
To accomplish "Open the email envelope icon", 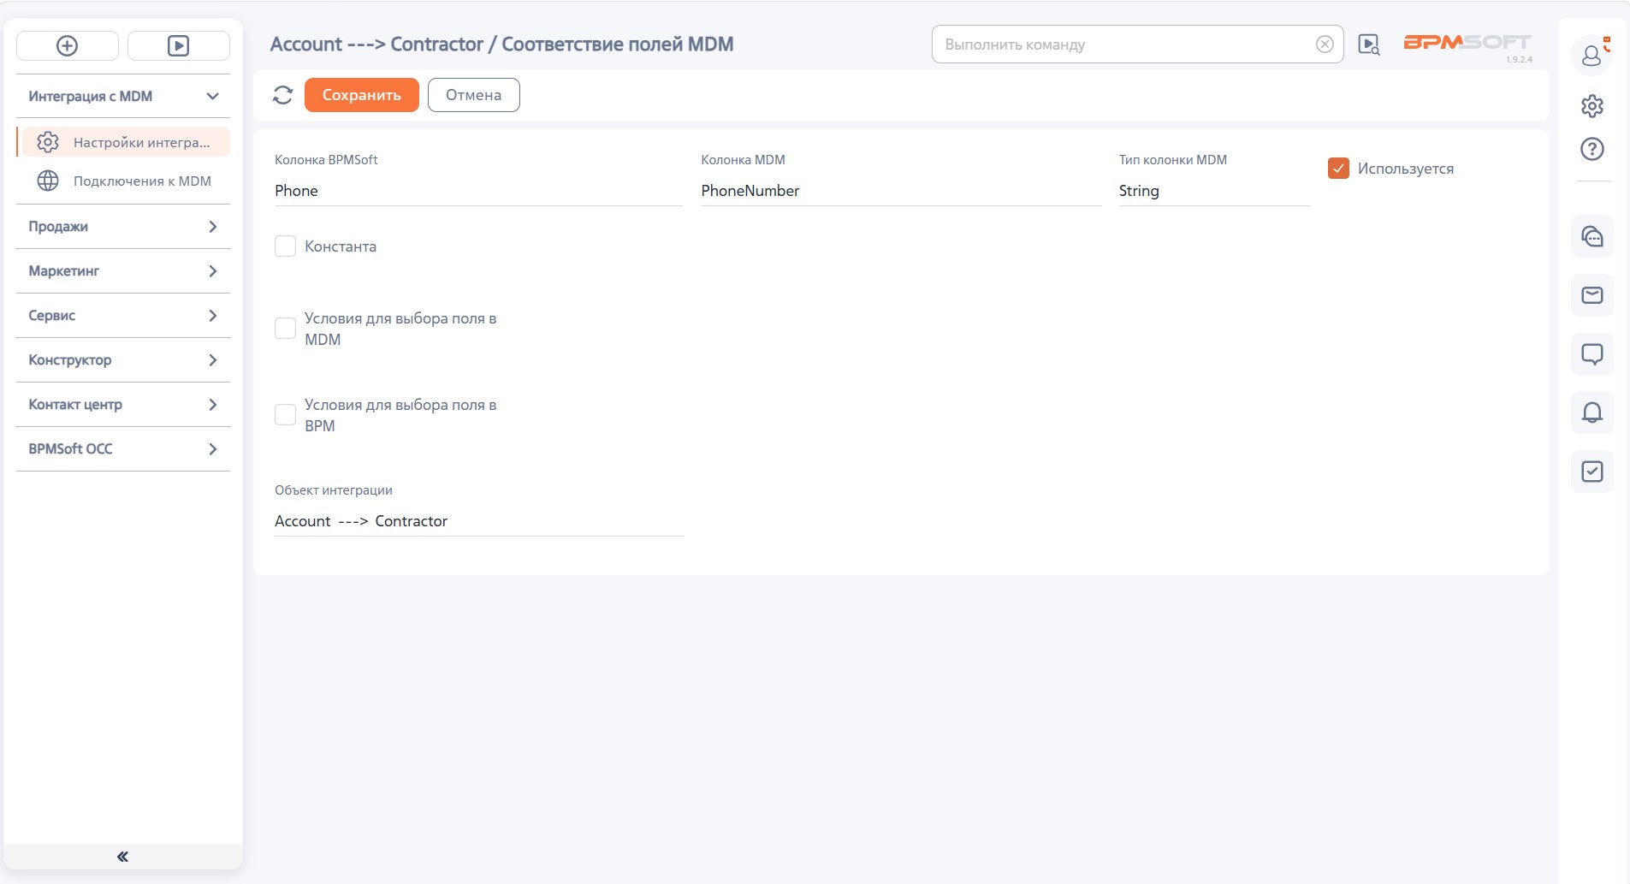I will [x=1591, y=295].
